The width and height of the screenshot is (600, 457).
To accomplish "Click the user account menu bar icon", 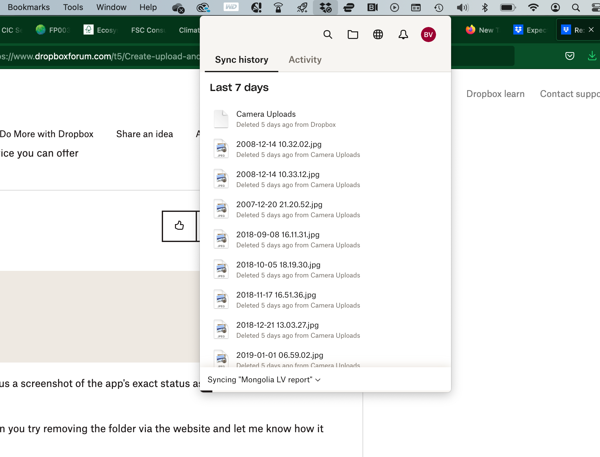I will click(x=555, y=8).
